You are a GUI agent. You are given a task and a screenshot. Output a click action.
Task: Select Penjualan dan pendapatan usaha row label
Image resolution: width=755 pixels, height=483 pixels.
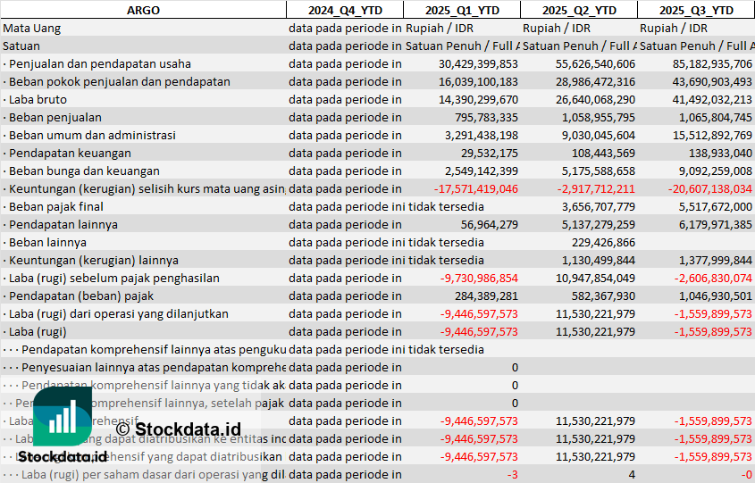point(98,63)
